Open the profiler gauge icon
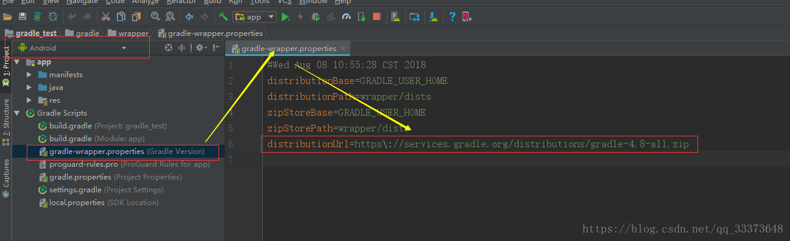Image resolution: width=790 pixels, height=241 pixels. coord(346,16)
